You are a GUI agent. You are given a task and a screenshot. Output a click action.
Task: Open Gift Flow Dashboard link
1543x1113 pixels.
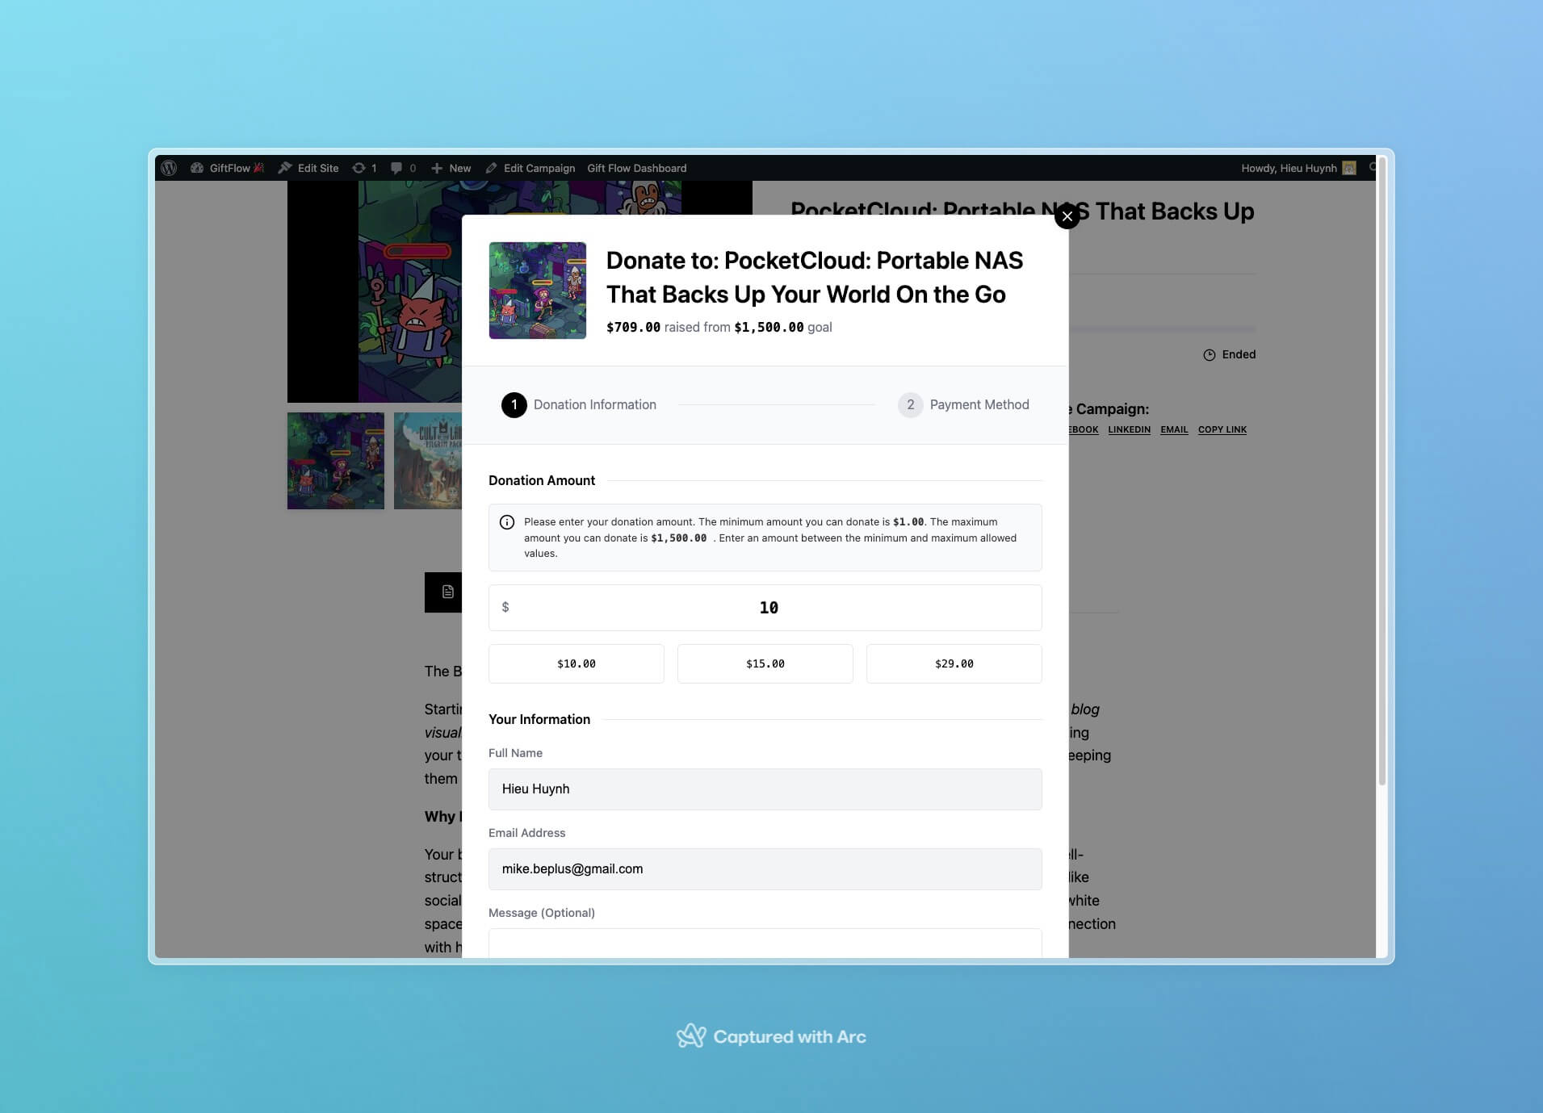637,168
